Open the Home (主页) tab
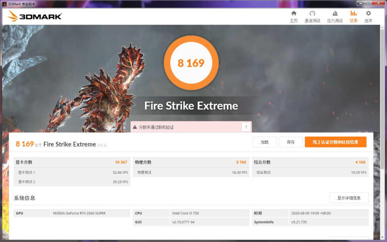The height and width of the screenshot is (242, 387). 293,17
